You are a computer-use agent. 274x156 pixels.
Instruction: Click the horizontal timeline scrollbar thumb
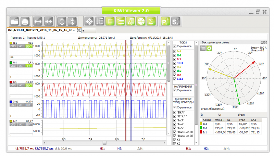(104, 143)
